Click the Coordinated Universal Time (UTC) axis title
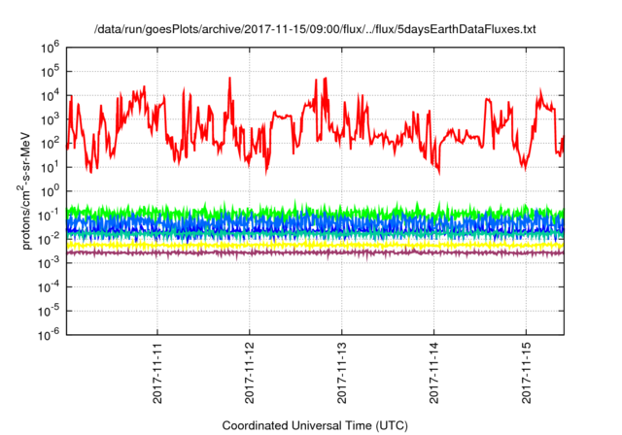The image size is (622, 435). pyautogui.click(x=315, y=426)
